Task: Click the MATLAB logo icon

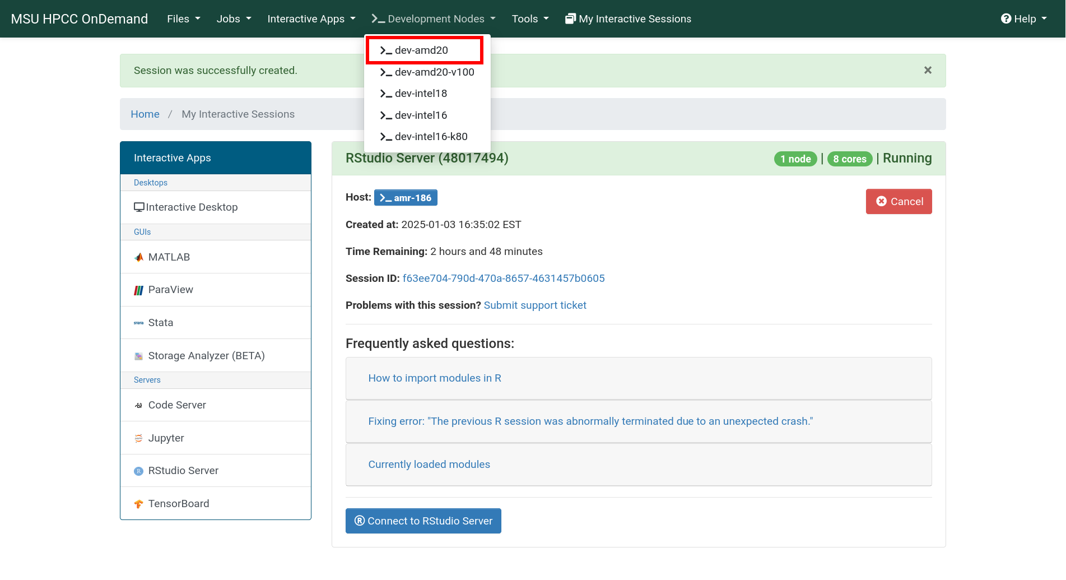Action: pos(139,257)
